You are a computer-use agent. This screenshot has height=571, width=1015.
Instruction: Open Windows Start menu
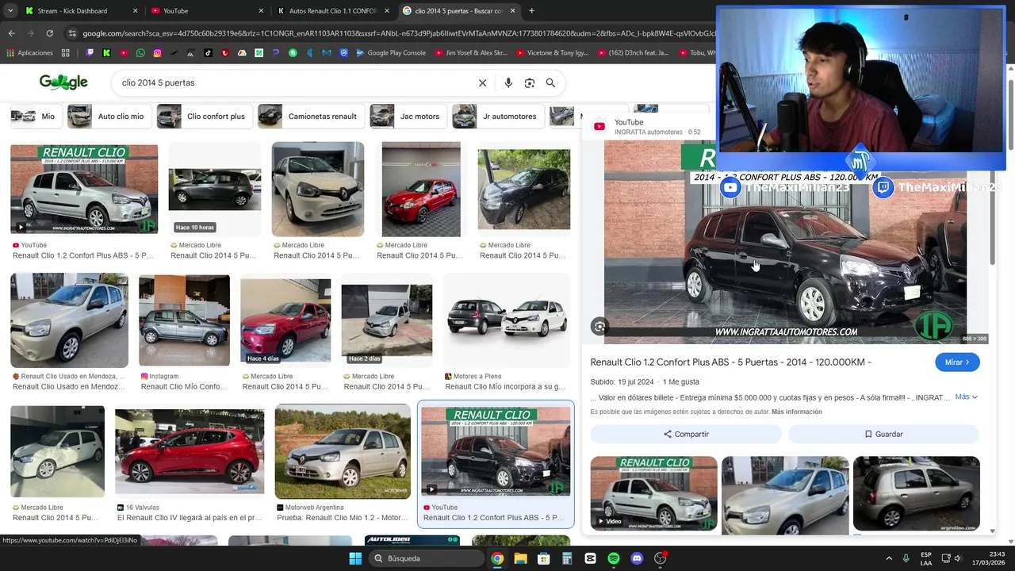(355, 558)
